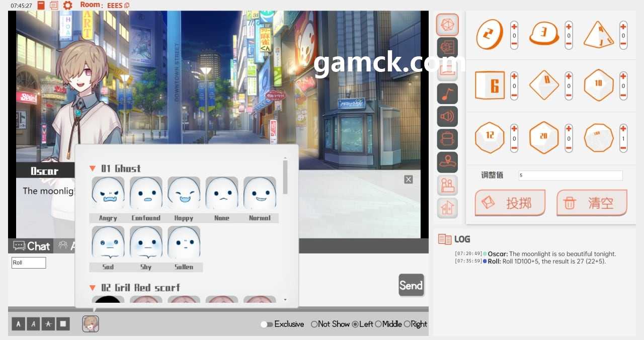The image size is (644, 340).
Task: Open the house scene sidebar icon
Action: click(447, 208)
